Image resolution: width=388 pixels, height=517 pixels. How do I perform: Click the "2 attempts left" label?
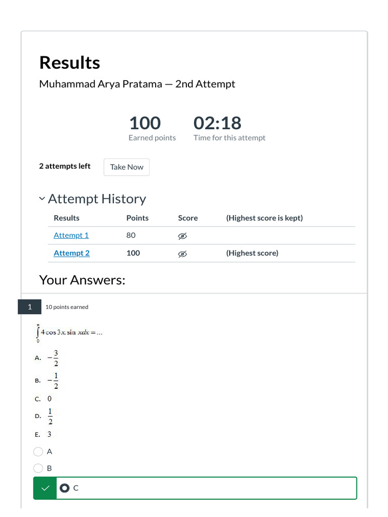click(x=65, y=166)
